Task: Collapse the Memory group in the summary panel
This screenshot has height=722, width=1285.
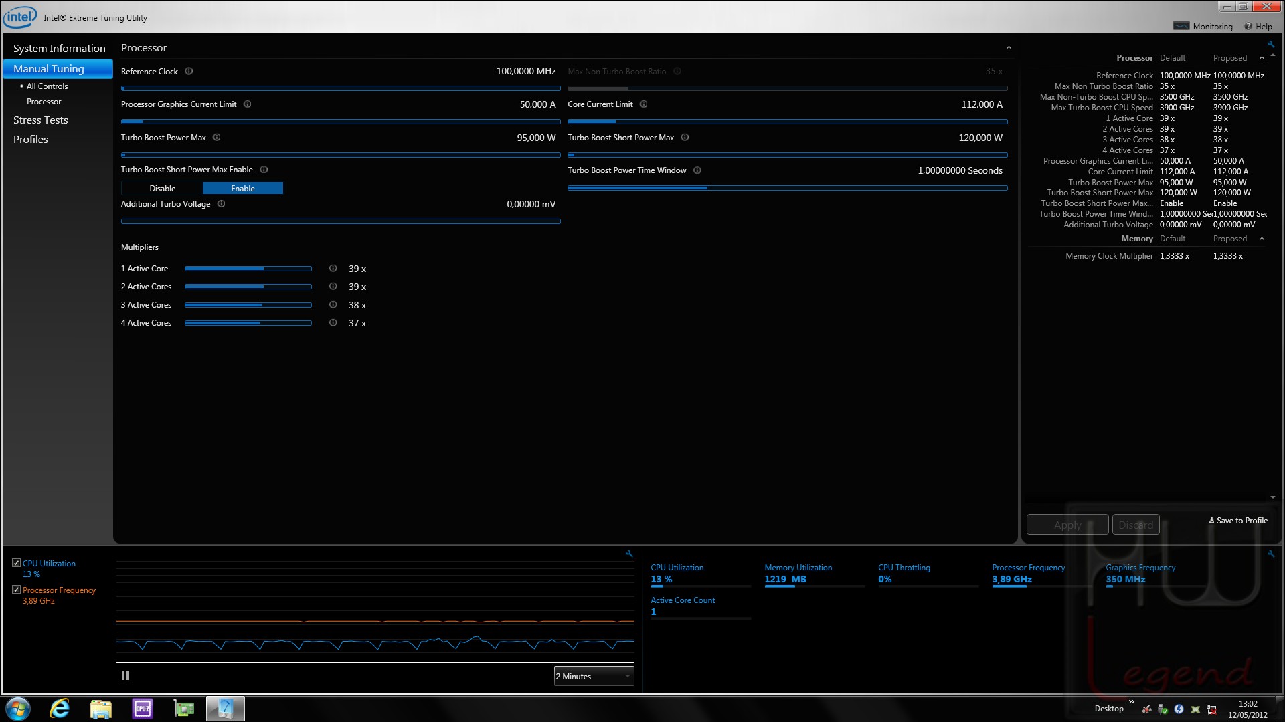Action: (x=1262, y=239)
